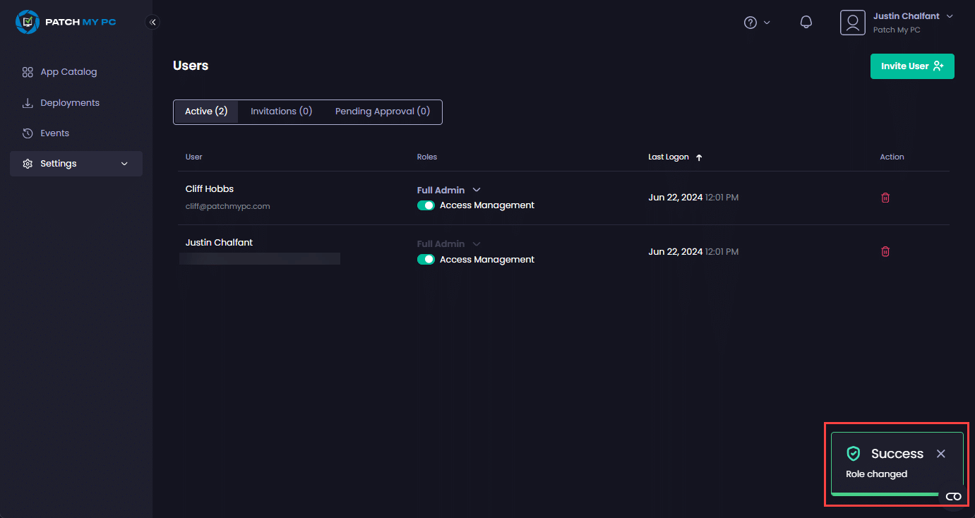This screenshot has width=975, height=518.
Task: Click the Invite User button
Action: 911,66
